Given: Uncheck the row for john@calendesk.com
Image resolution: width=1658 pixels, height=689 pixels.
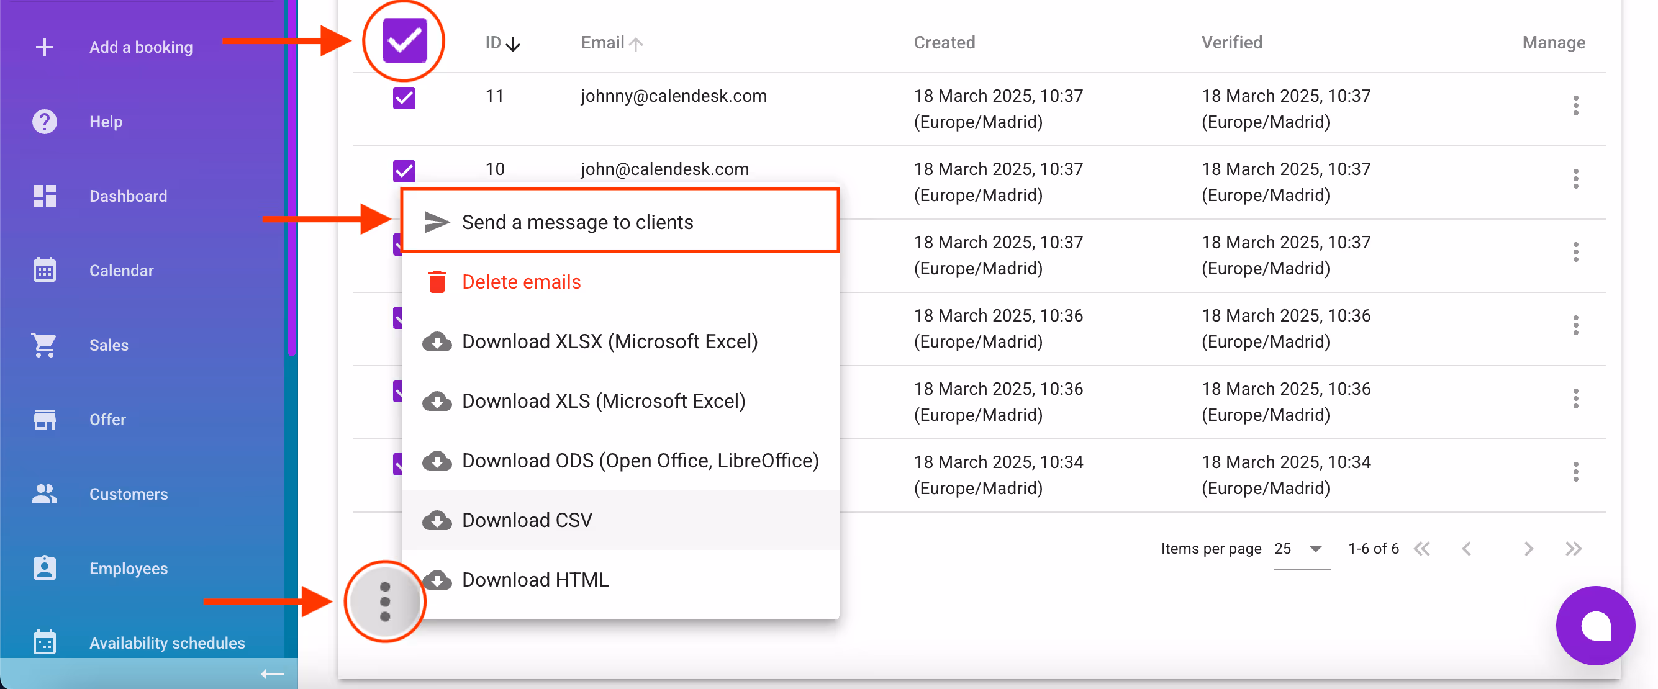Looking at the screenshot, I should [x=404, y=171].
